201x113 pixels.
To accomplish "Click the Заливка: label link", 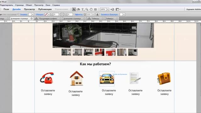I will pos(24,14).
